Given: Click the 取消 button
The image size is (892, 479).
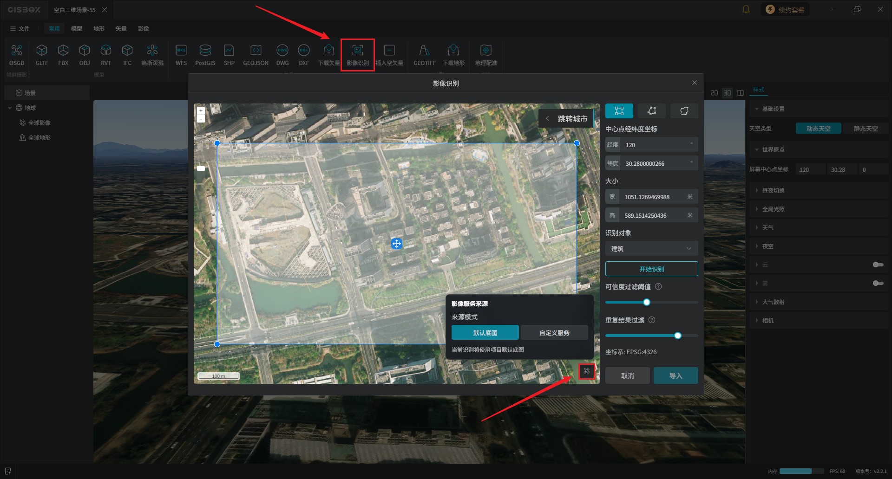Looking at the screenshot, I should point(627,375).
